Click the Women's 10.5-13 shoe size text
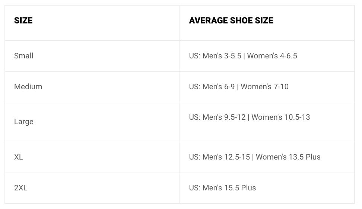Viewport: 362px width, 209px height. point(281,117)
